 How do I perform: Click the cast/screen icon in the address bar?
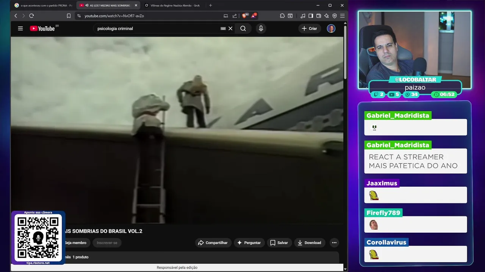pyautogui.click(x=226, y=16)
